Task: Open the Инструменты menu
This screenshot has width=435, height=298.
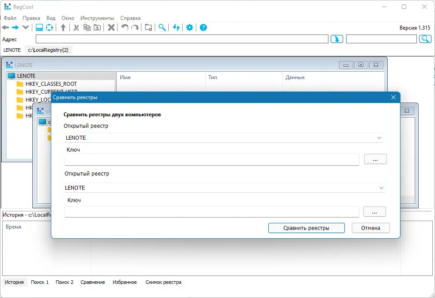Action: [97, 18]
